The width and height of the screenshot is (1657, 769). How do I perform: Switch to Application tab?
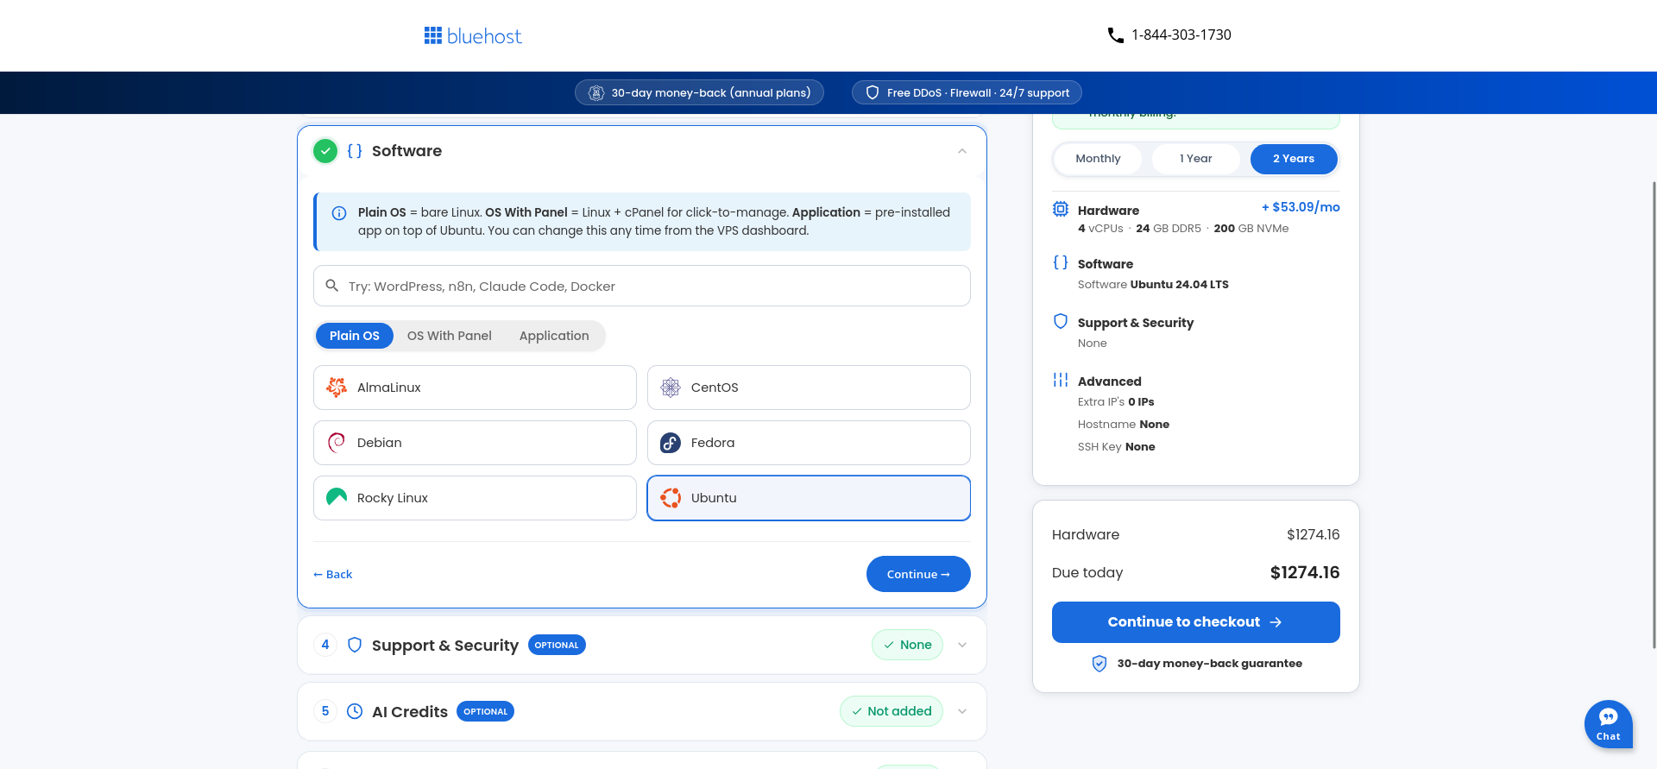pyautogui.click(x=554, y=336)
